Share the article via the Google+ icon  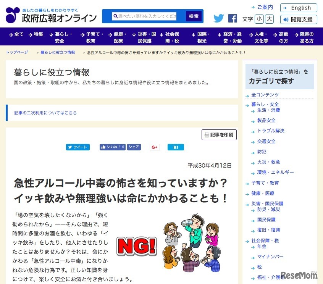click(x=154, y=147)
